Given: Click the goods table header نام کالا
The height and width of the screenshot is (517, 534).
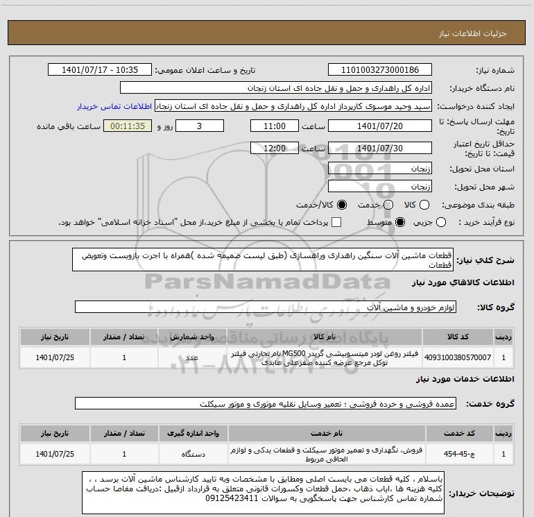Looking at the screenshot, I should coord(325,337).
